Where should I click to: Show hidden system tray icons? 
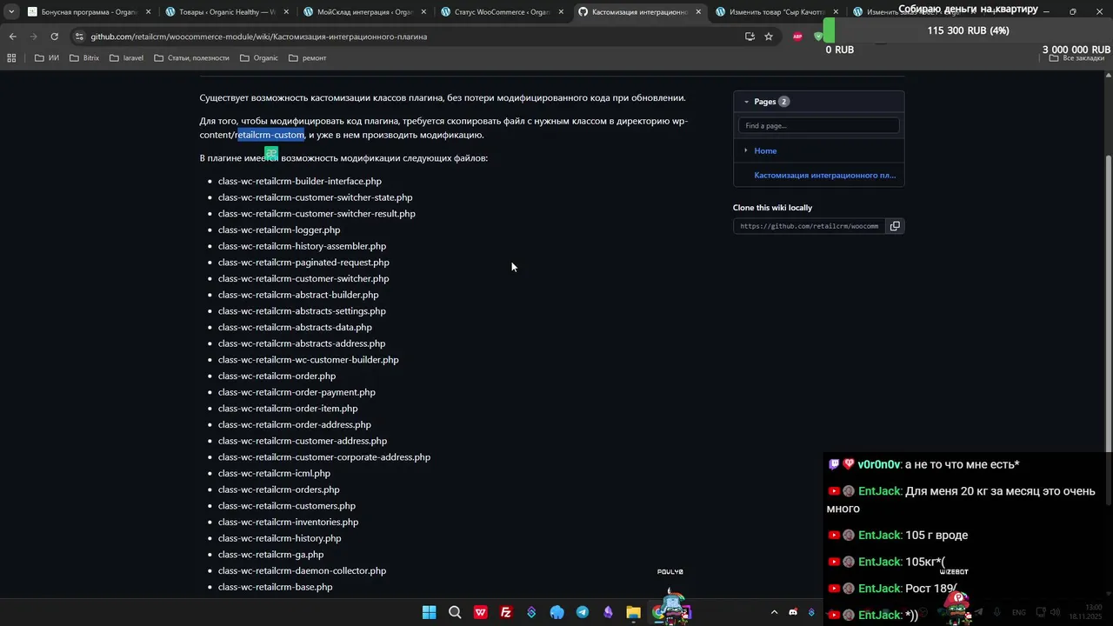click(774, 612)
